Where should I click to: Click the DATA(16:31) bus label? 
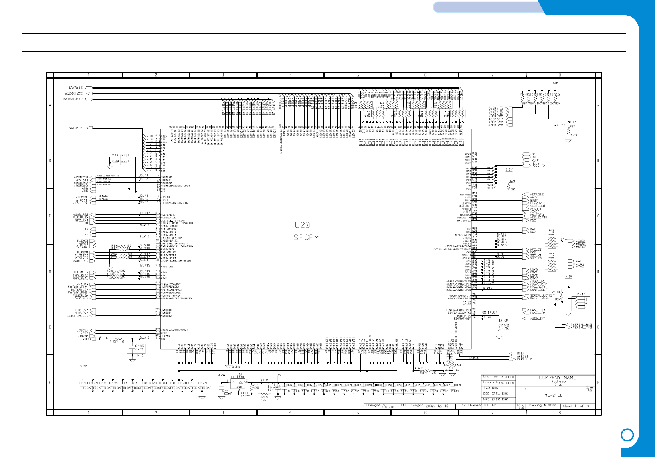tap(74, 99)
